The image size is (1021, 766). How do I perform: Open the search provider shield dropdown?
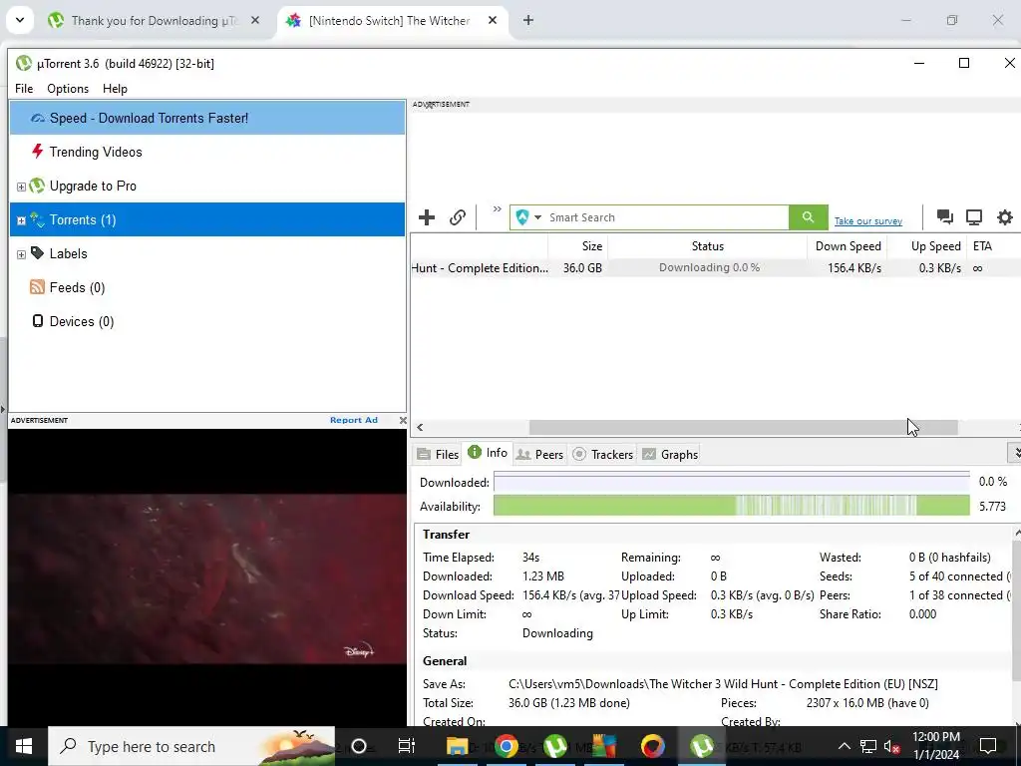[528, 217]
